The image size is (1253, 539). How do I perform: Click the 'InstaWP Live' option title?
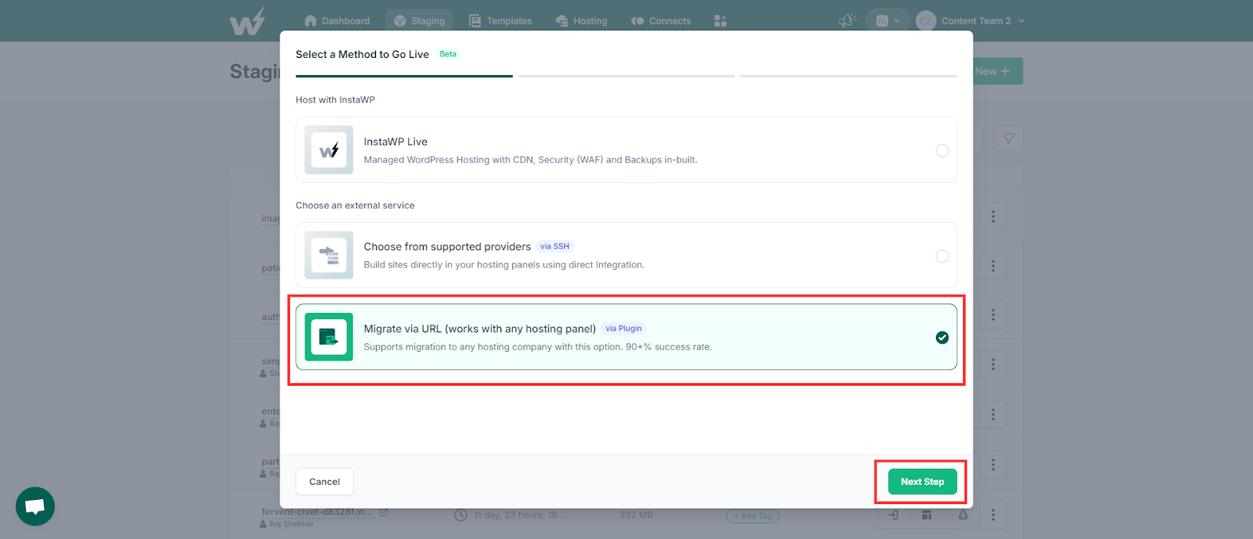pyautogui.click(x=395, y=142)
